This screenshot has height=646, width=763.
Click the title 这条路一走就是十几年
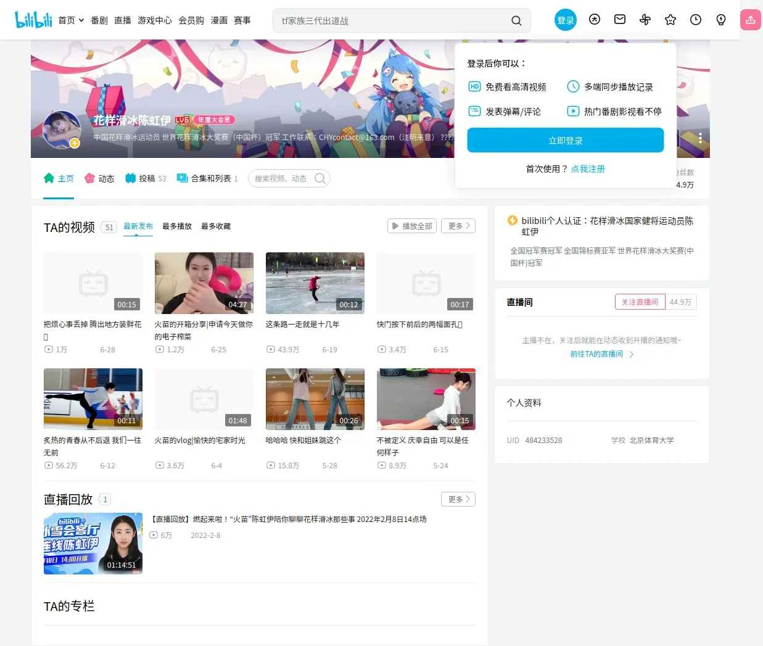(302, 324)
